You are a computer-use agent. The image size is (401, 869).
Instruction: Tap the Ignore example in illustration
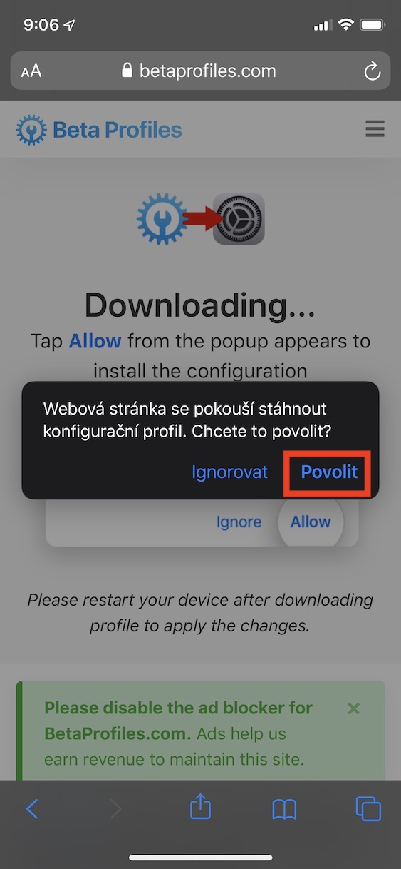239,522
